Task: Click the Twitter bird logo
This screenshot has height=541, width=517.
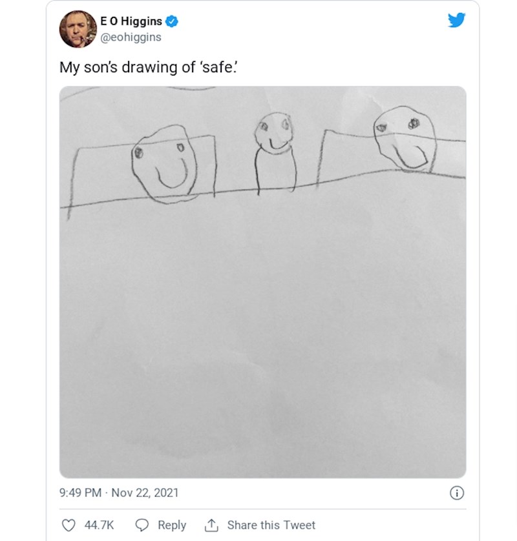Action: pyautogui.click(x=456, y=20)
